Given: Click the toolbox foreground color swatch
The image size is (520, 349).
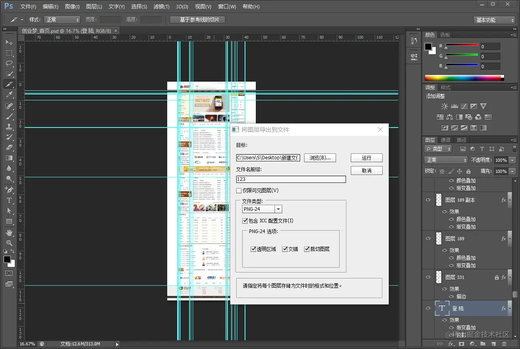Looking at the screenshot, I should pyautogui.click(x=7, y=259).
